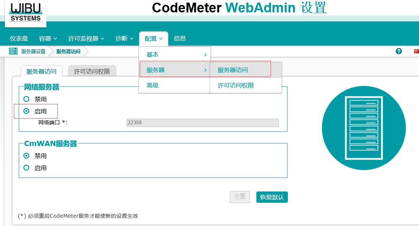This screenshot has width=419, height=226.
Task: Click the restart CodeMeter service footnote
Action: pyautogui.click(x=78, y=216)
